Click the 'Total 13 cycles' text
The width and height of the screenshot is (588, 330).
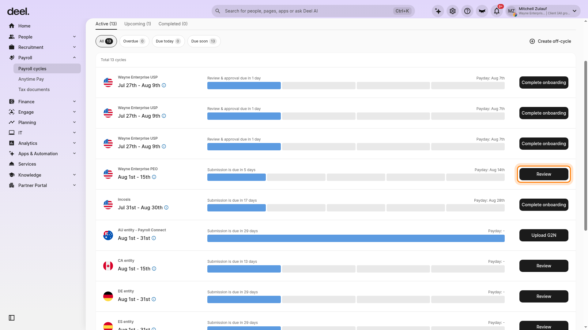click(x=113, y=60)
